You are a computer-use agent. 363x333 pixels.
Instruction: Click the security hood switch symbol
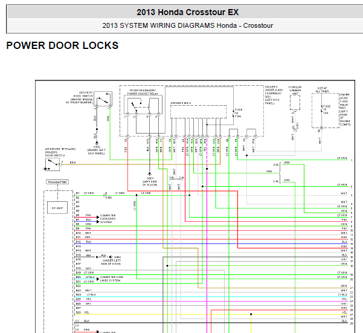click(103, 99)
